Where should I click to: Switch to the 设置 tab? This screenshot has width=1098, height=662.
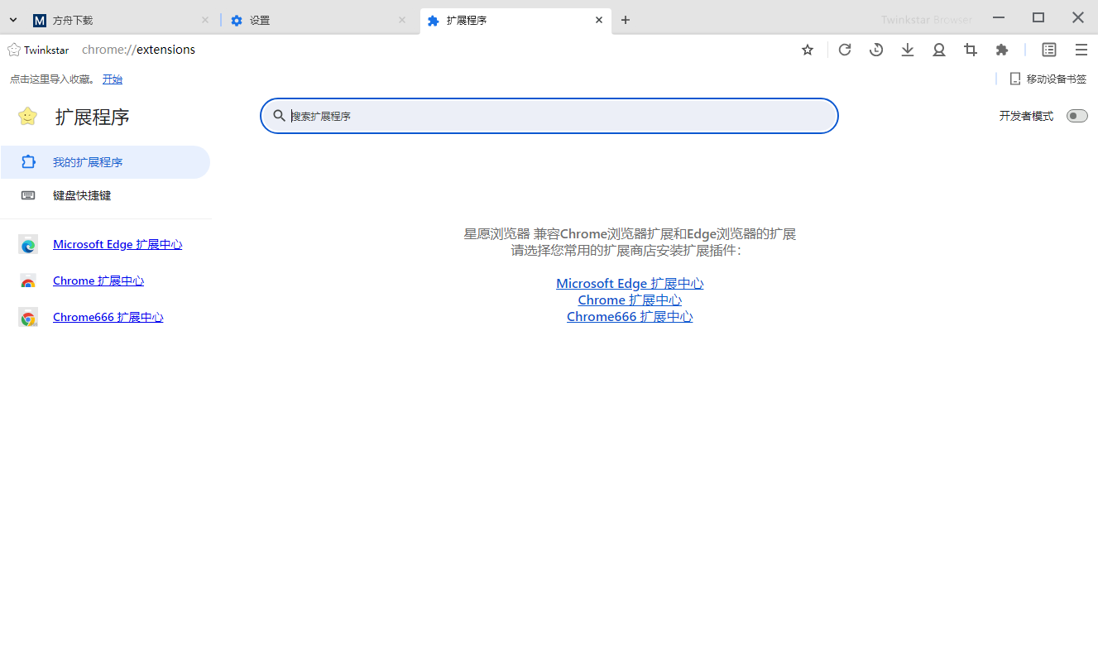pos(258,19)
